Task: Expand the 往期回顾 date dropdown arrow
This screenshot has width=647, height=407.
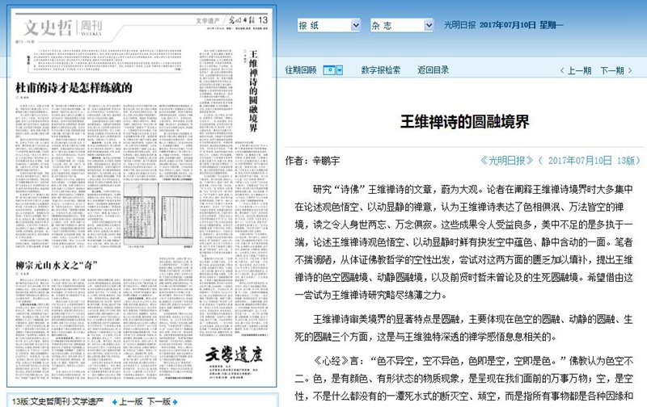Action: [340, 70]
